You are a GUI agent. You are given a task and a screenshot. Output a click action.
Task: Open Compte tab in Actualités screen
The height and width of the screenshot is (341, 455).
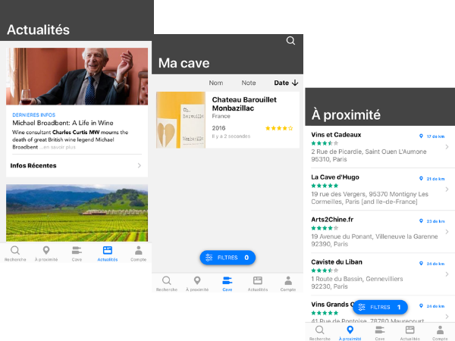coord(139,253)
